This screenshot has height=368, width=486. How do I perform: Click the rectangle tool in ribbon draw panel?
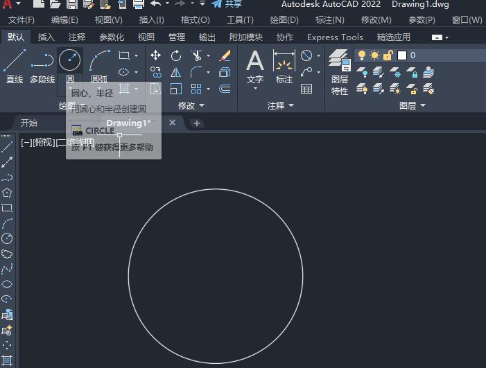point(124,55)
